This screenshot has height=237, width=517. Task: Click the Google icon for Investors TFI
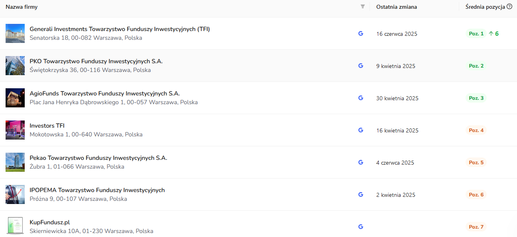click(361, 130)
